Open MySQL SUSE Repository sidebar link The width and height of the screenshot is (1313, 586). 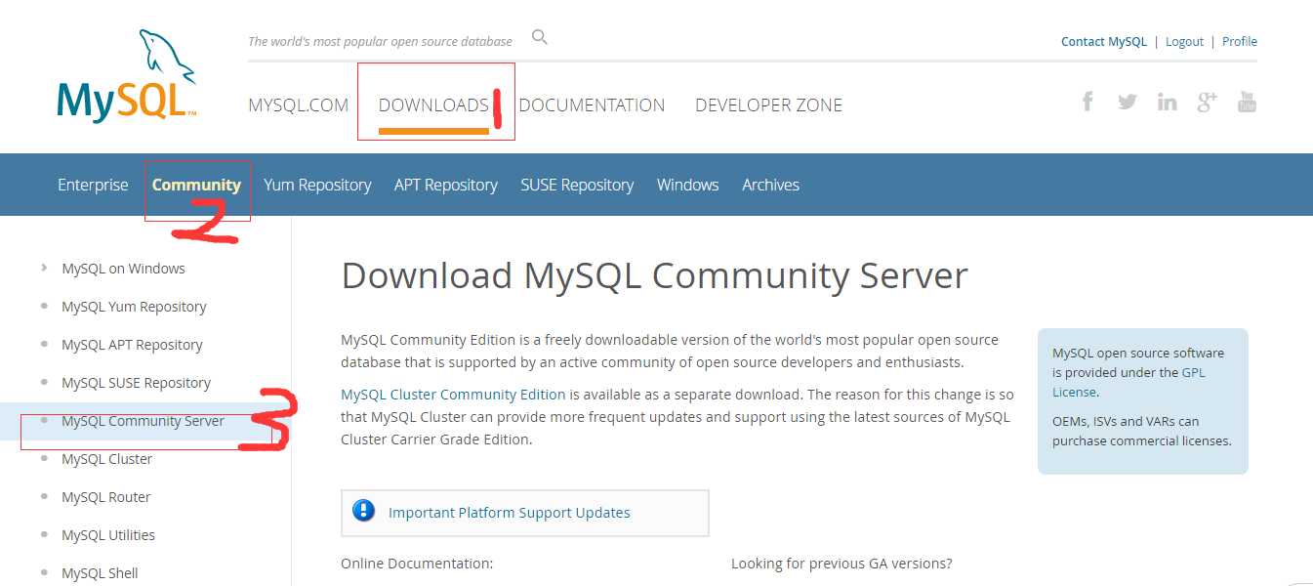point(136,383)
